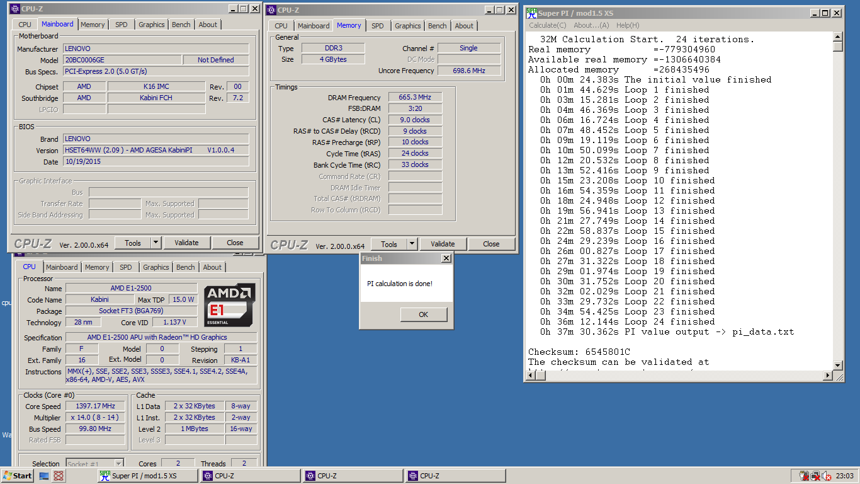Switch to SPD tab in the bottom CPU window
860x484 pixels.
(125, 267)
